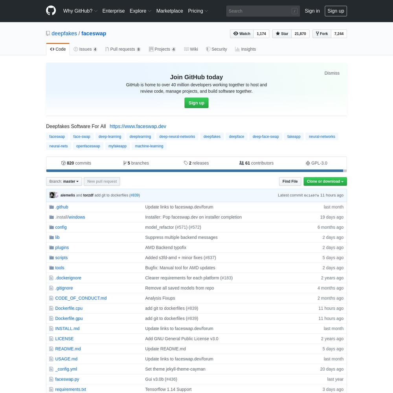
Task: Open the deepfakes owner link
Action: (64, 33)
